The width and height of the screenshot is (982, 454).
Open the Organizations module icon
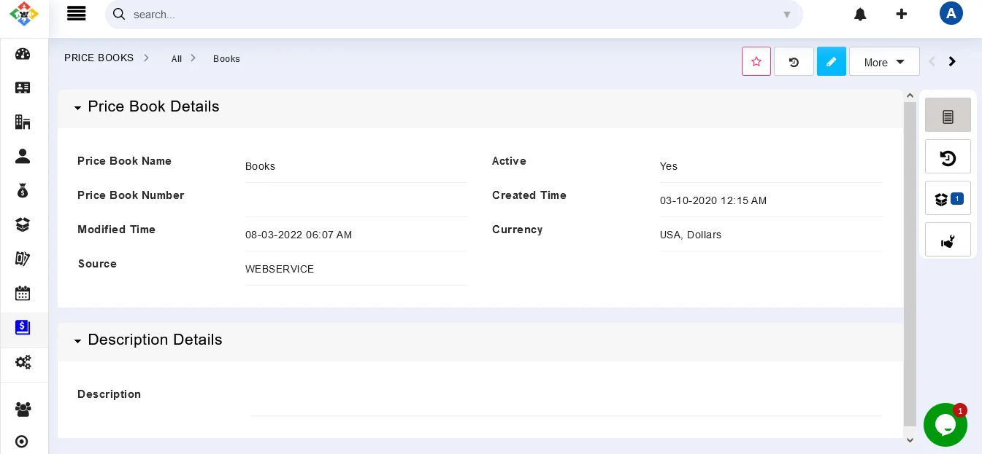[x=23, y=122]
